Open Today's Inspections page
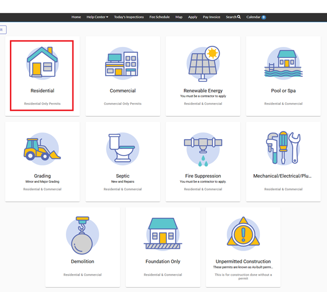 point(129,17)
